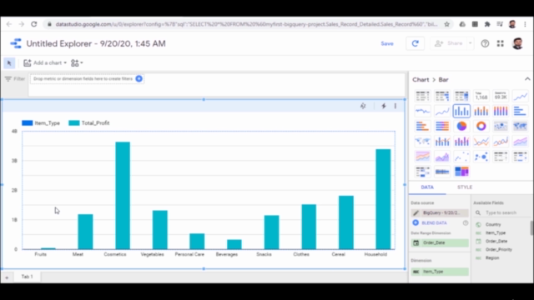Select the plain table chart type
Viewport: 534px width, 300px height.
coord(422,97)
